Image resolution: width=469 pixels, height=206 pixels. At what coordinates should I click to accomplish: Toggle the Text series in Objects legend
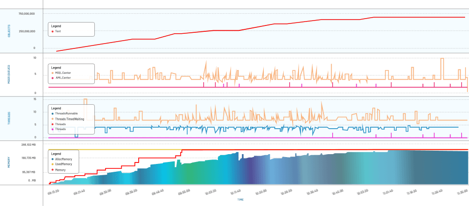tap(56, 31)
